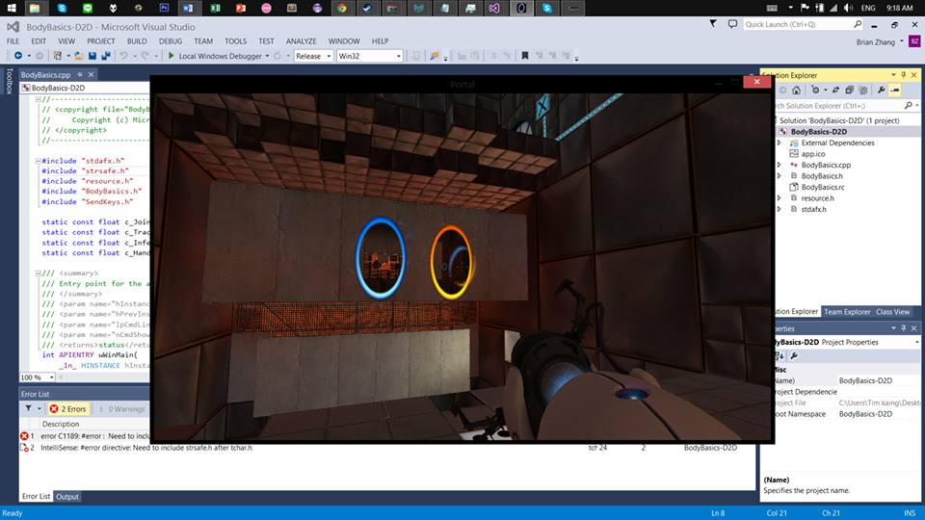
Task: Click the Error List filter funnel icon
Action: 28,408
